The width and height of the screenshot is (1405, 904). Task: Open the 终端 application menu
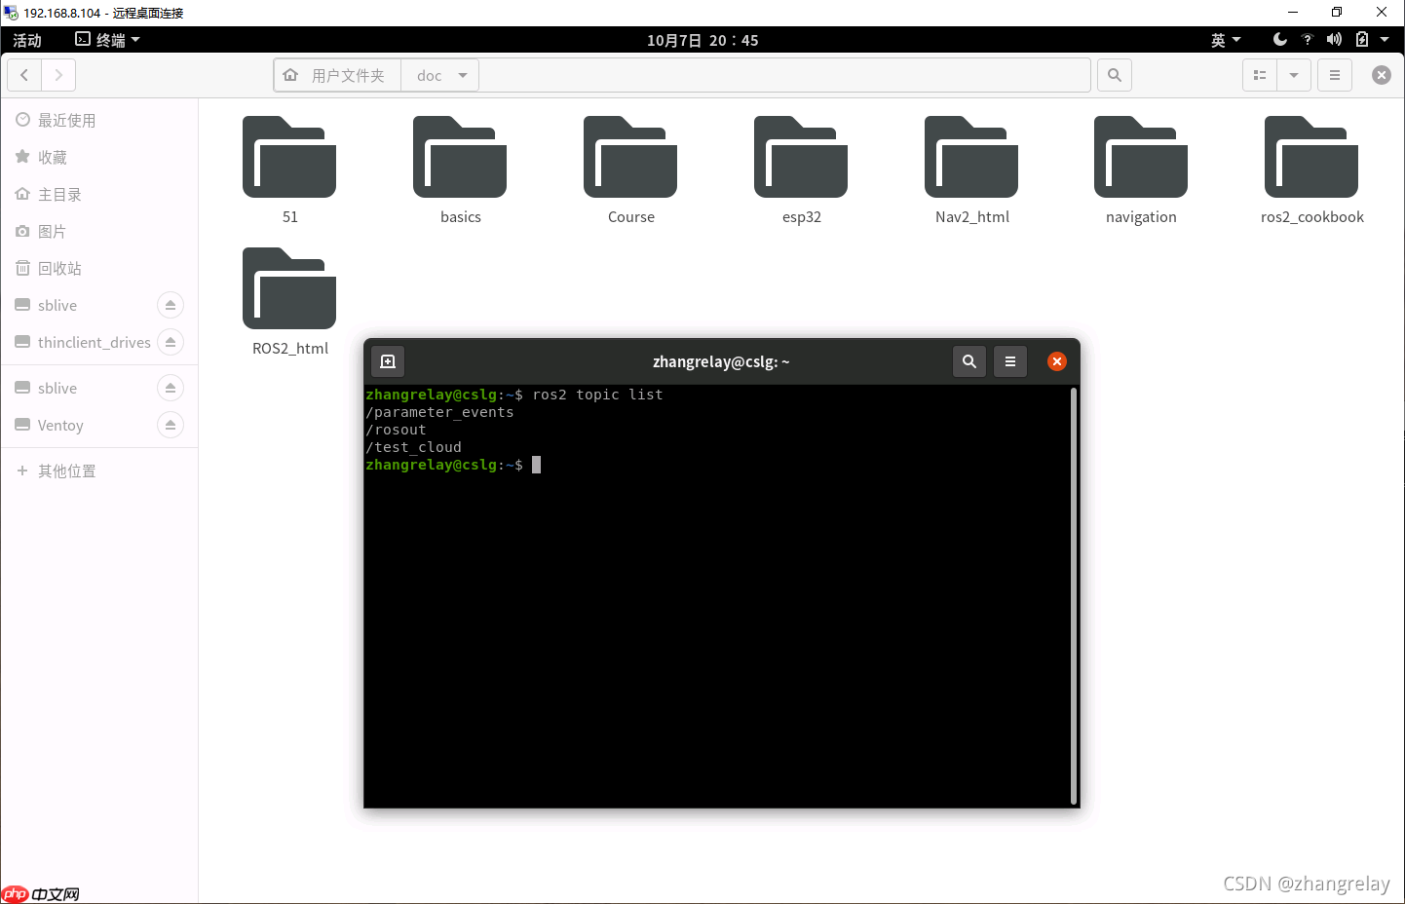click(x=108, y=40)
